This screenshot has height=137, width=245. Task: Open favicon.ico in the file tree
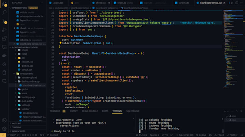click(27, 62)
